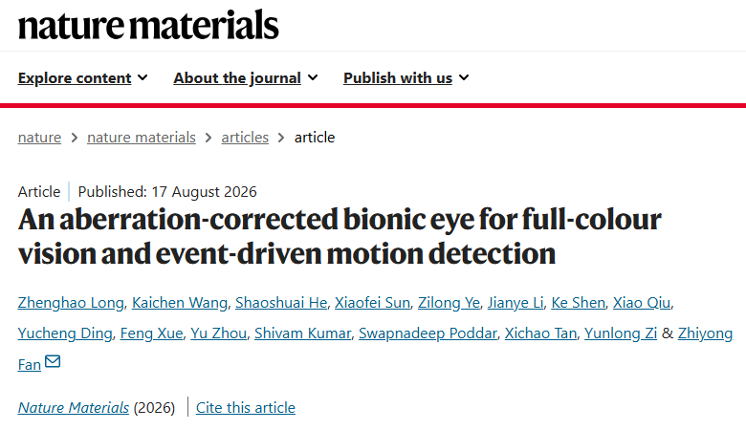Expand the Explore content chevron
The height and width of the screenshot is (430, 746).
(143, 77)
